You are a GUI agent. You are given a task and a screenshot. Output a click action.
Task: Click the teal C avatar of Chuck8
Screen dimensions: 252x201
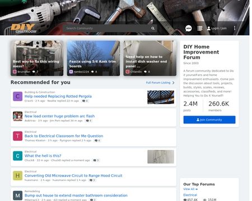click(18, 156)
